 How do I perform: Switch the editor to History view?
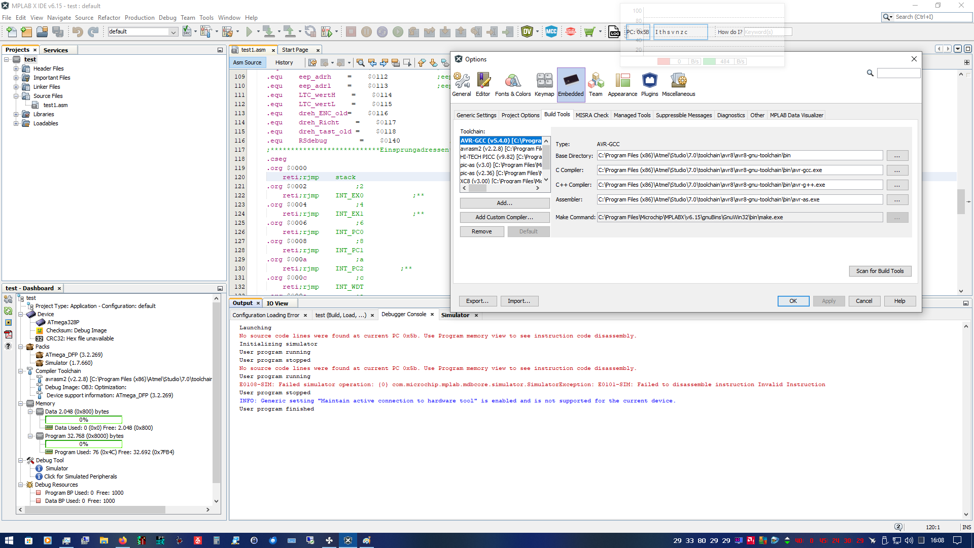click(x=284, y=62)
